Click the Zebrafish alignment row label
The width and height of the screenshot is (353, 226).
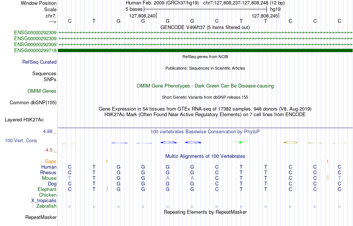click(x=46, y=206)
